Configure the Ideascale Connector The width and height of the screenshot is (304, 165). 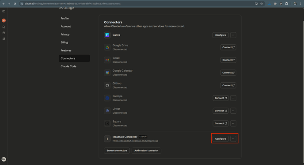220,139
